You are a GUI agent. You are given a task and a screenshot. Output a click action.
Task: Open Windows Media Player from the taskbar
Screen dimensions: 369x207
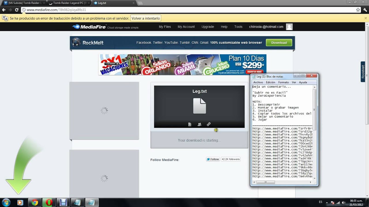20,202
